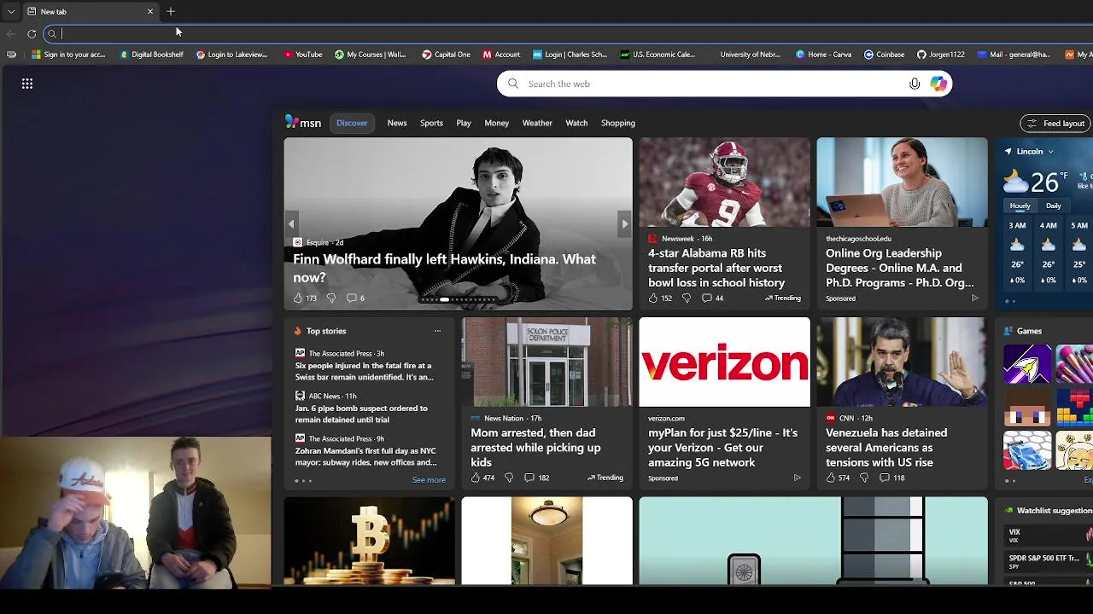
Task: Open YouTube bookmark
Action: click(303, 55)
